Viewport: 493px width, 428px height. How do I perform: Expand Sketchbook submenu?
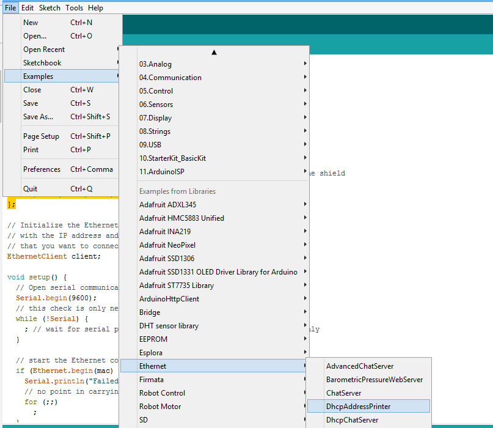[x=62, y=63]
